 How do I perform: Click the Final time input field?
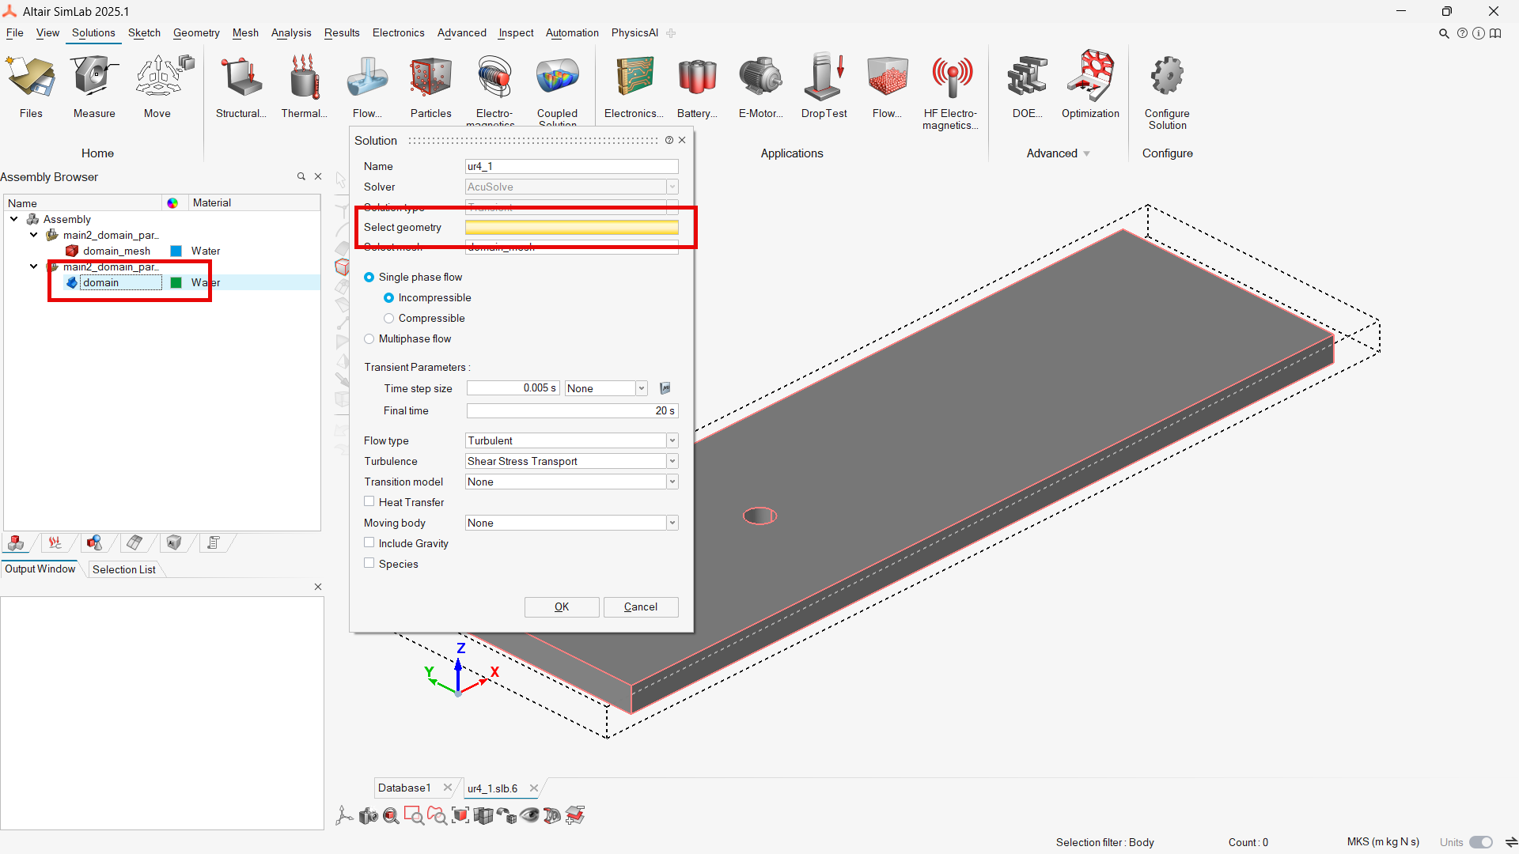pos(571,410)
